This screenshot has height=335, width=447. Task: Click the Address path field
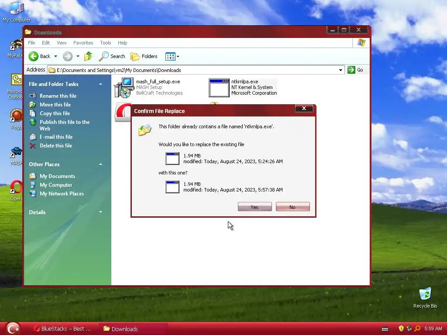196,70
